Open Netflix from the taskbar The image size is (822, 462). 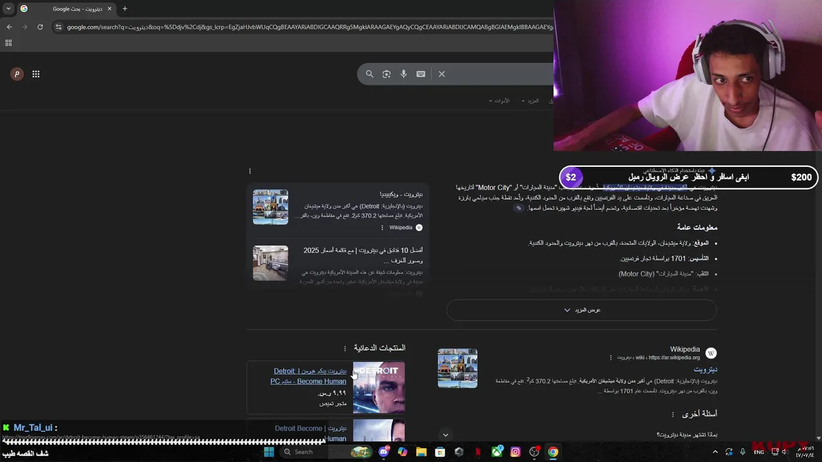477,452
